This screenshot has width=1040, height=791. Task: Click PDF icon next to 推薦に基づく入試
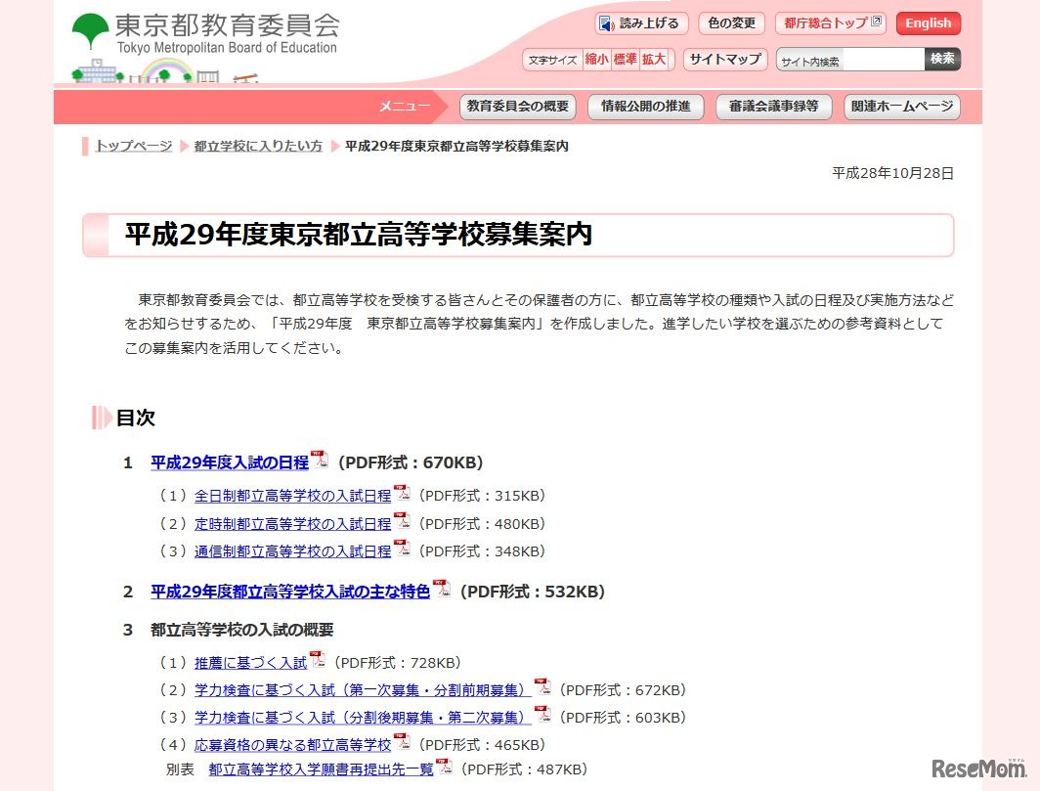point(318,661)
